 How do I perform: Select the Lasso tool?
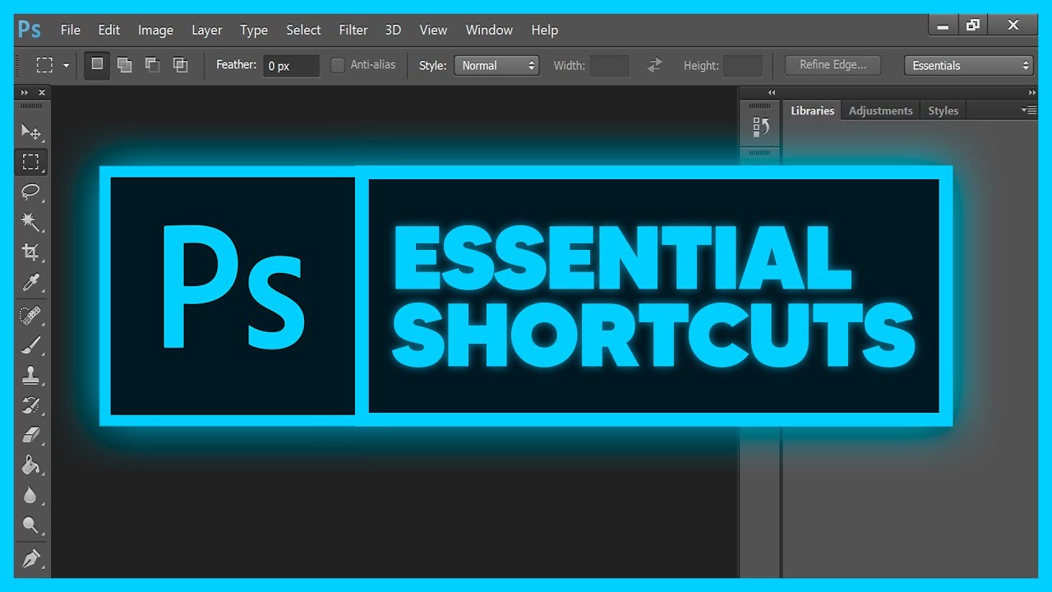click(30, 192)
